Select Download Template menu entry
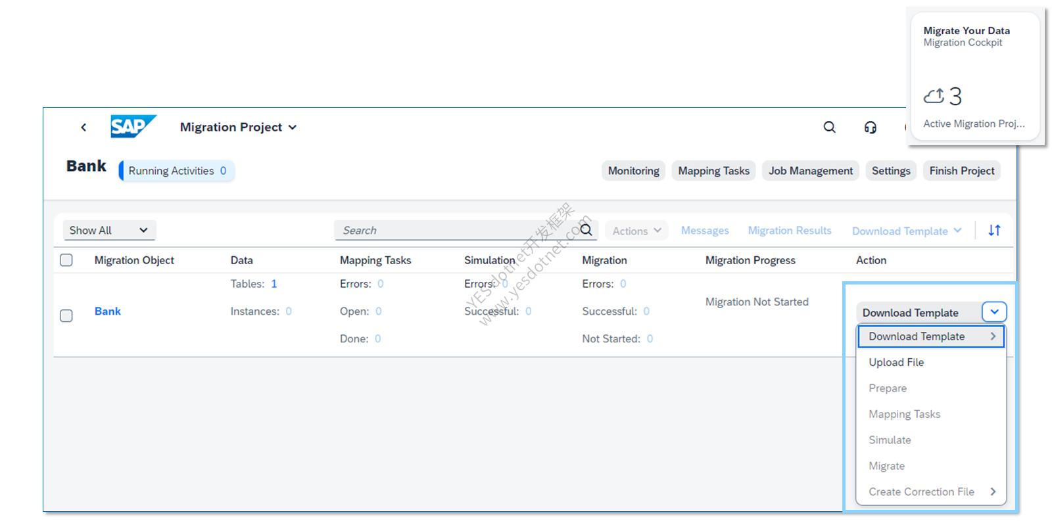Image resolution: width=1052 pixels, height=523 pixels. pyautogui.click(x=931, y=336)
